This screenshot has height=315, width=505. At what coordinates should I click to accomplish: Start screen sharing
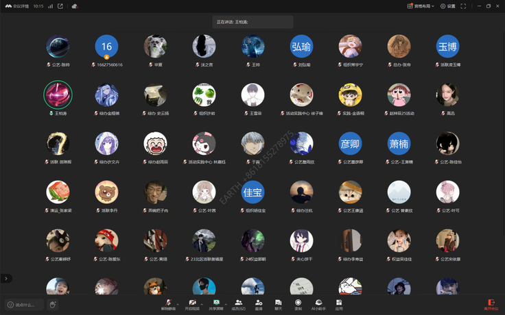point(216,303)
